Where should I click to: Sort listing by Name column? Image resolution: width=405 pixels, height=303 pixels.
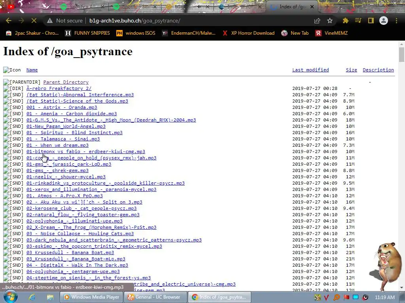[x=32, y=70]
